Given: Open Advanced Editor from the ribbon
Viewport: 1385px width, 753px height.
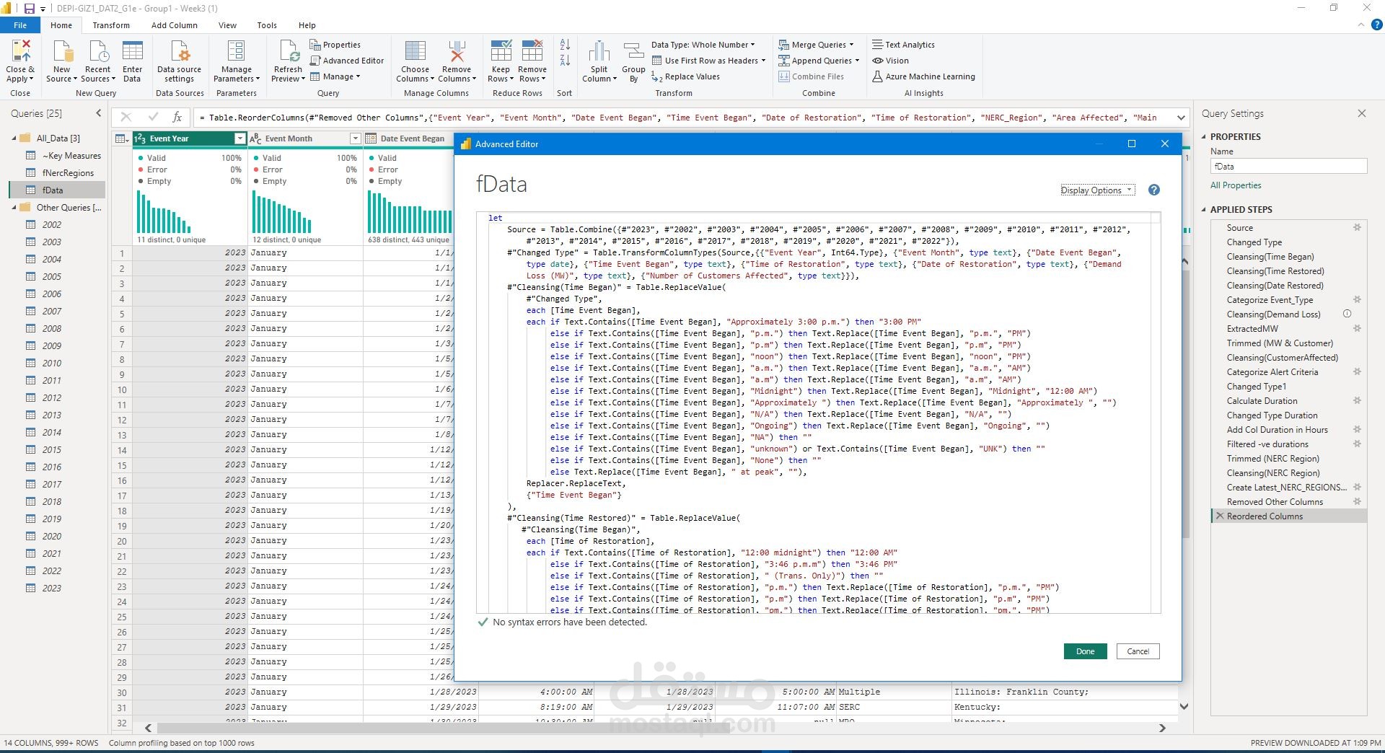Looking at the screenshot, I should tap(347, 61).
